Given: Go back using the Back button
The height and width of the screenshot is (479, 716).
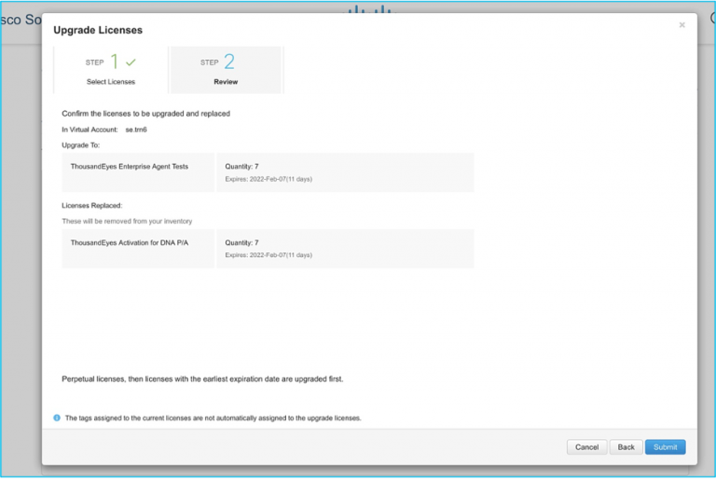Looking at the screenshot, I should coord(626,447).
